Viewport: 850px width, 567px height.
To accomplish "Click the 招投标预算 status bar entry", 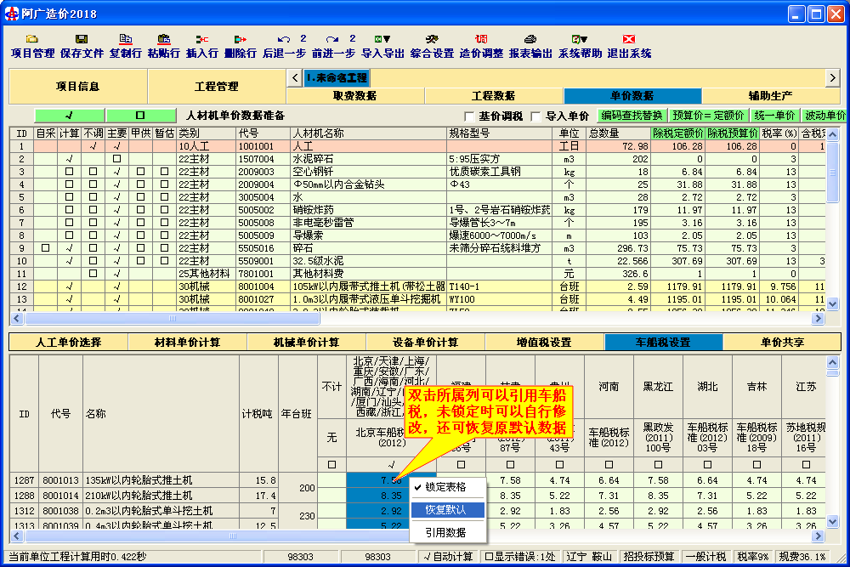I will (649, 557).
